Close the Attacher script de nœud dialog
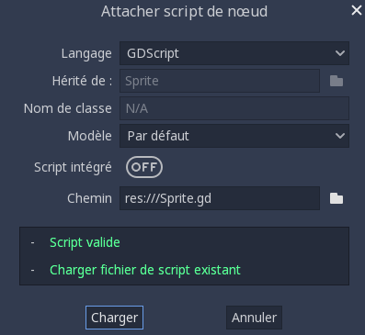Viewport: 365px width, 335px height. pyautogui.click(x=357, y=10)
